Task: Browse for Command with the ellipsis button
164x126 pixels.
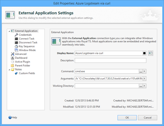Action: 141,71
